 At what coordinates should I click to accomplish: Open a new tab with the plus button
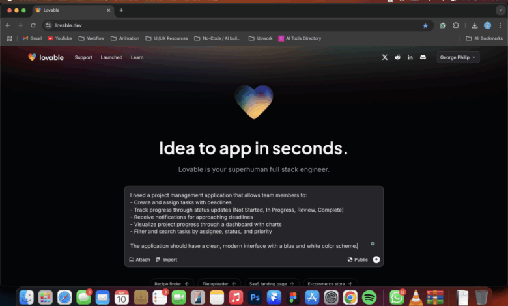click(x=121, y=10)
